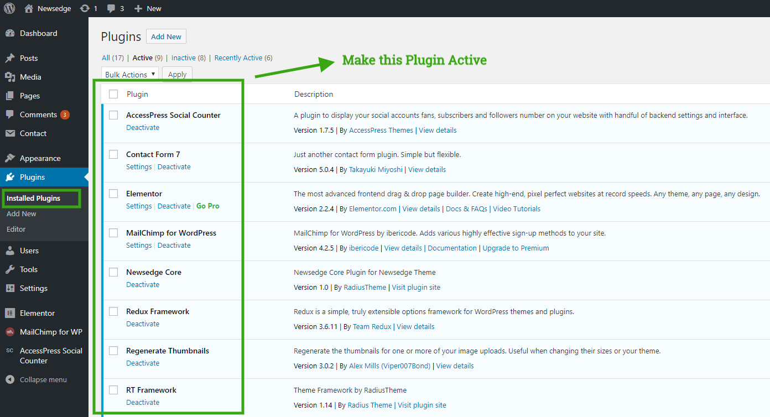Image resolution: width=770 pixels, height=417 pixels.
Task: Click the Comments count badge 3
Action: click(65, 115)
